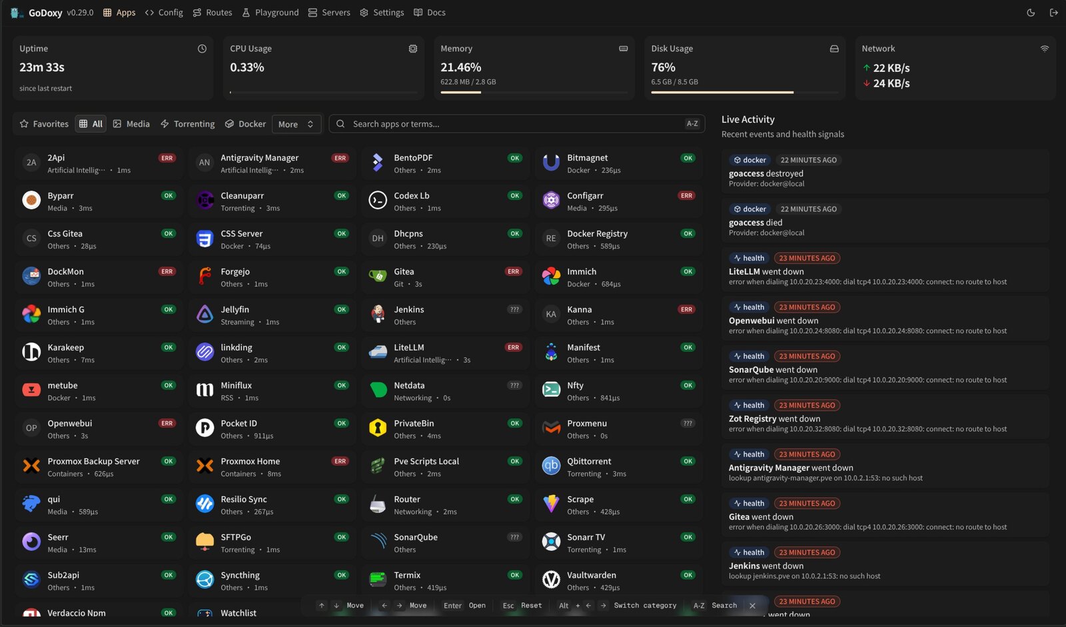Screen dimensions: 1066x627
Task: Open the Proxmox Backup Server card
Action: 99,466
